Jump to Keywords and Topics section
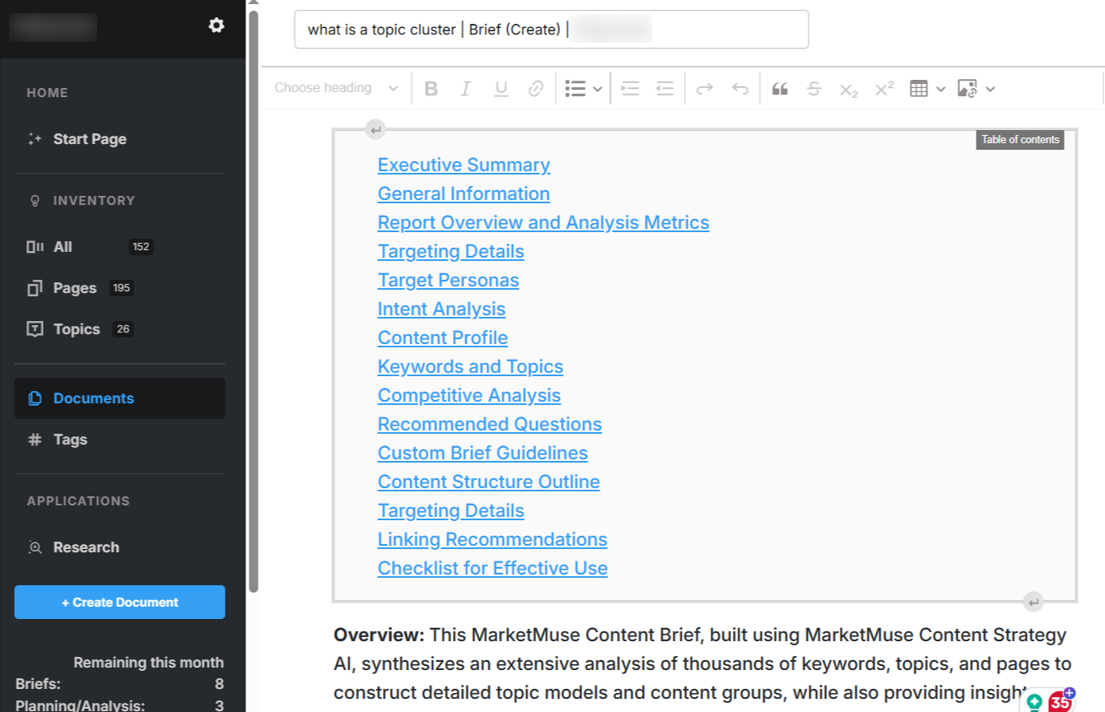Screen dimensions: 1105x712 pyautogui.click(x=470, y=367)
